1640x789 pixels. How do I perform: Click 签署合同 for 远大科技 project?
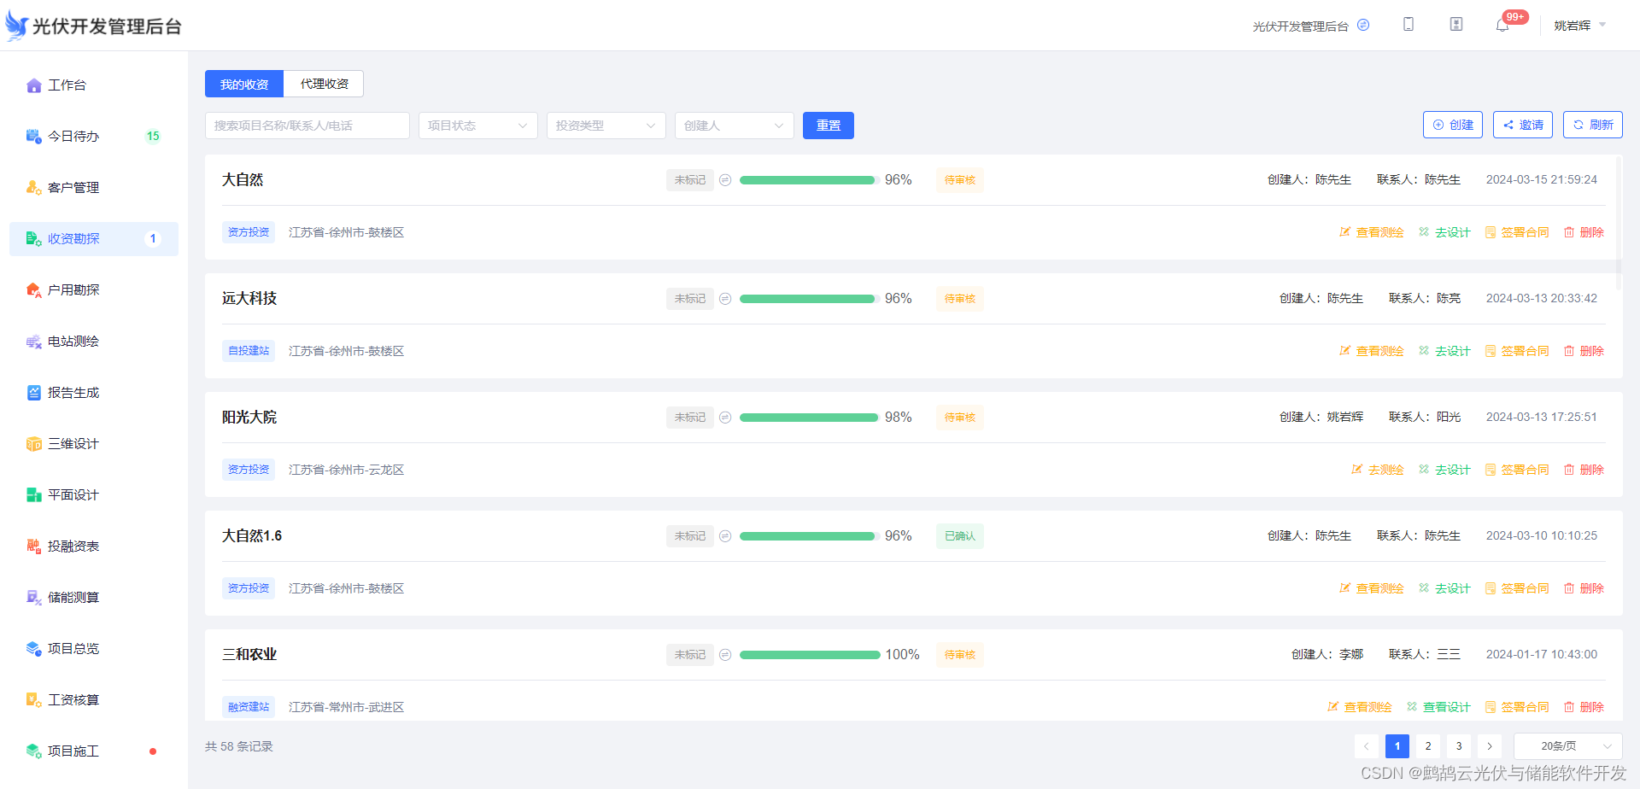tap(1517, 351)
